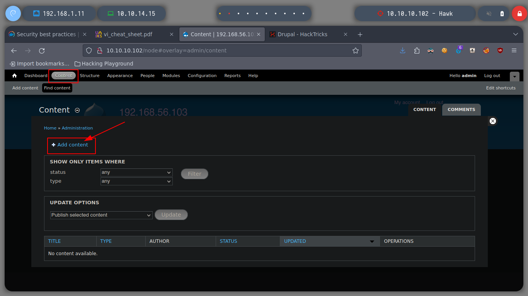Click the Filter button
The image size is (528, 296).
point(194,174)
